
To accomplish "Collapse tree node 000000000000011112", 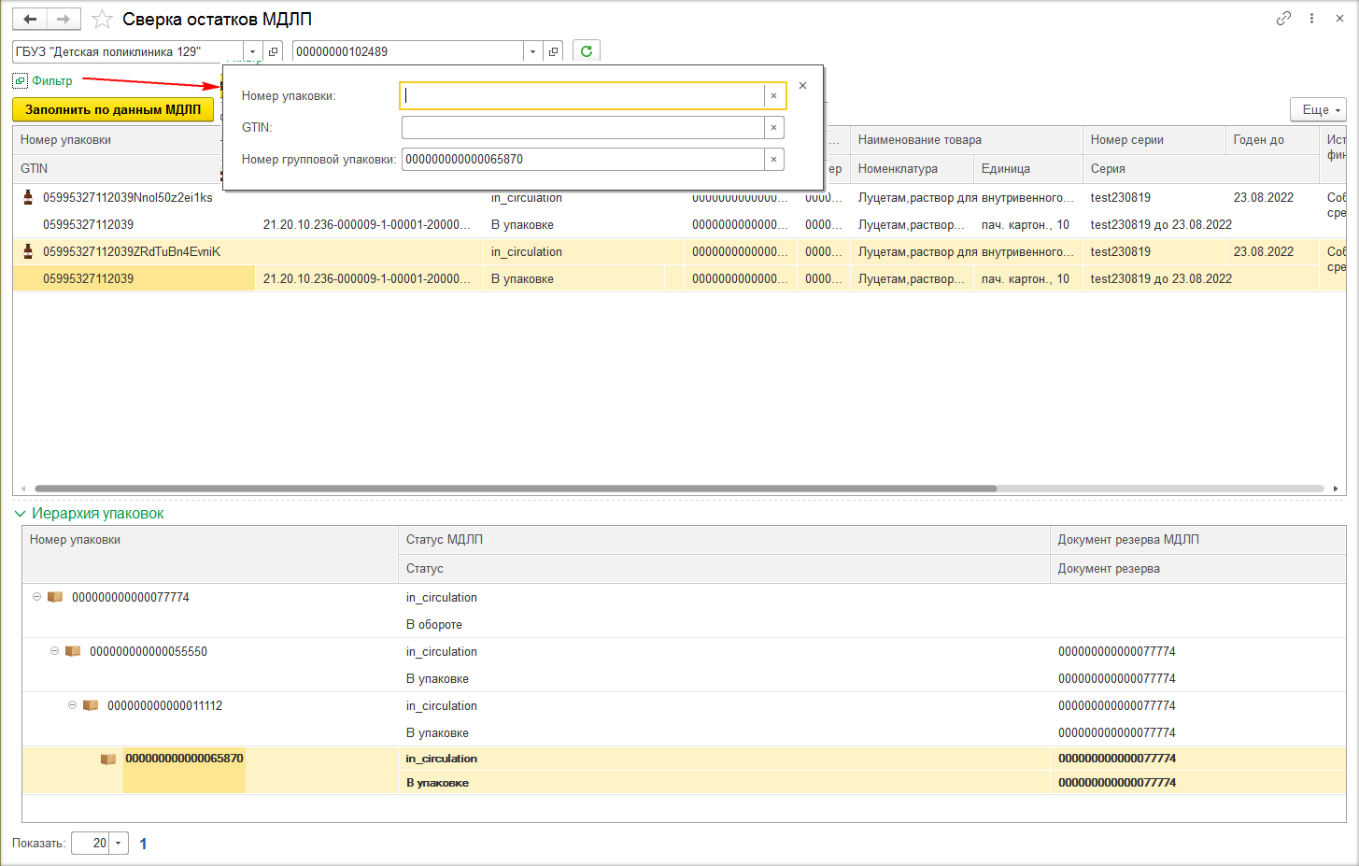I will [73, 705].
